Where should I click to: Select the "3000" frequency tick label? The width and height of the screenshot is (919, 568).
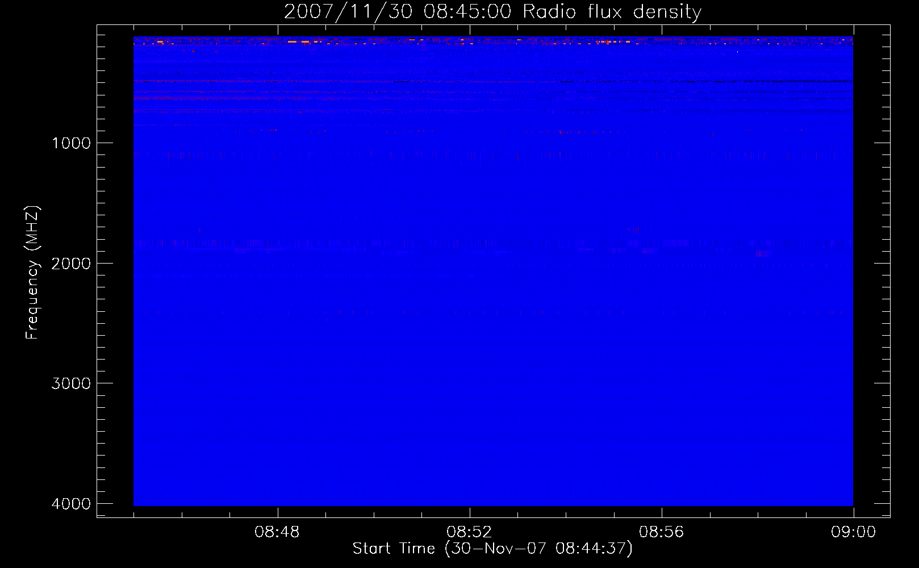[71, 383]
